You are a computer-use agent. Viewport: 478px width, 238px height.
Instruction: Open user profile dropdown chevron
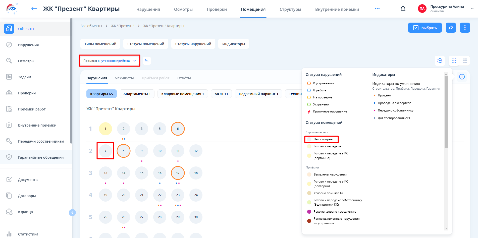pos(472,9)
